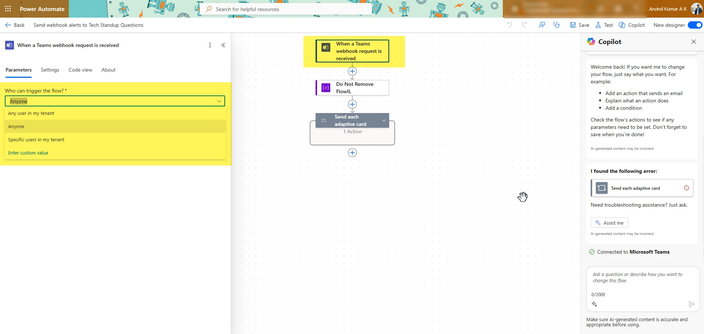Image resolution: width=704 pixels, height=334 pixels.
Task: Go back using the Back button
Action: 15,25
